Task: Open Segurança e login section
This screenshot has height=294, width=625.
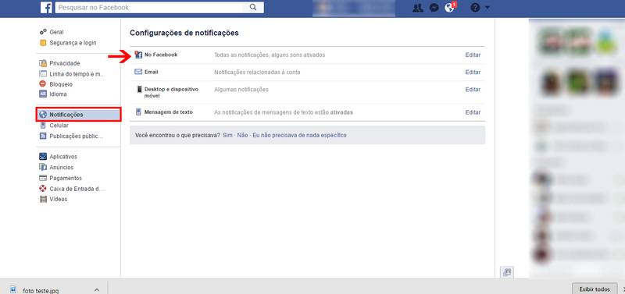Action: [x=73, y=43]
